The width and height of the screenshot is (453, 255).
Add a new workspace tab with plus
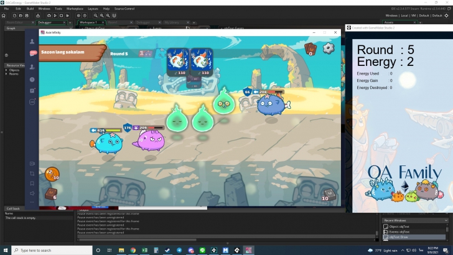tap(194, 22)
